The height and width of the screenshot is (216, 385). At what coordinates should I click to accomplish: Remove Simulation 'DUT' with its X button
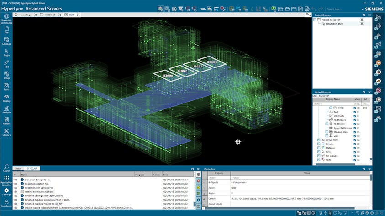(x=362, y=24)
